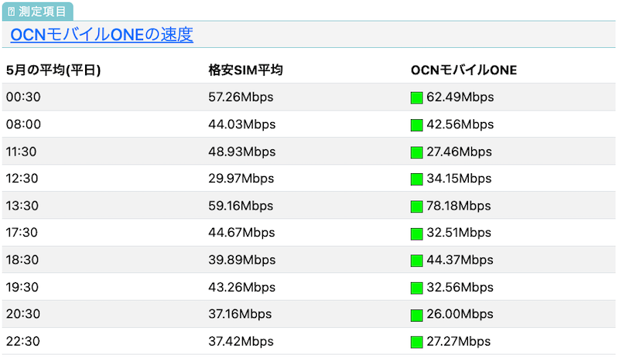Click the 59.16Mbps average value

[241, 206]
